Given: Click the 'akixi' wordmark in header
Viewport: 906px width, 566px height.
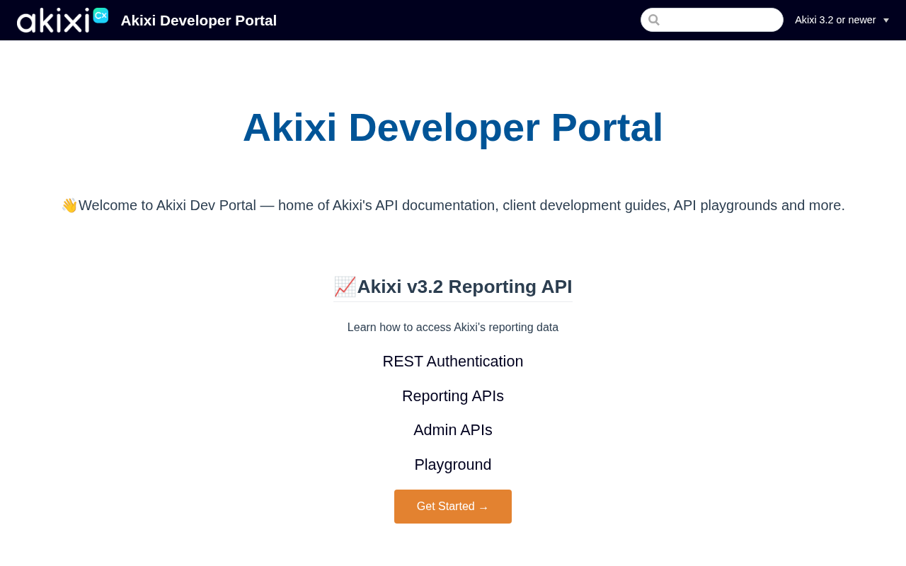Looking at the screenshot, I should 53,21.
